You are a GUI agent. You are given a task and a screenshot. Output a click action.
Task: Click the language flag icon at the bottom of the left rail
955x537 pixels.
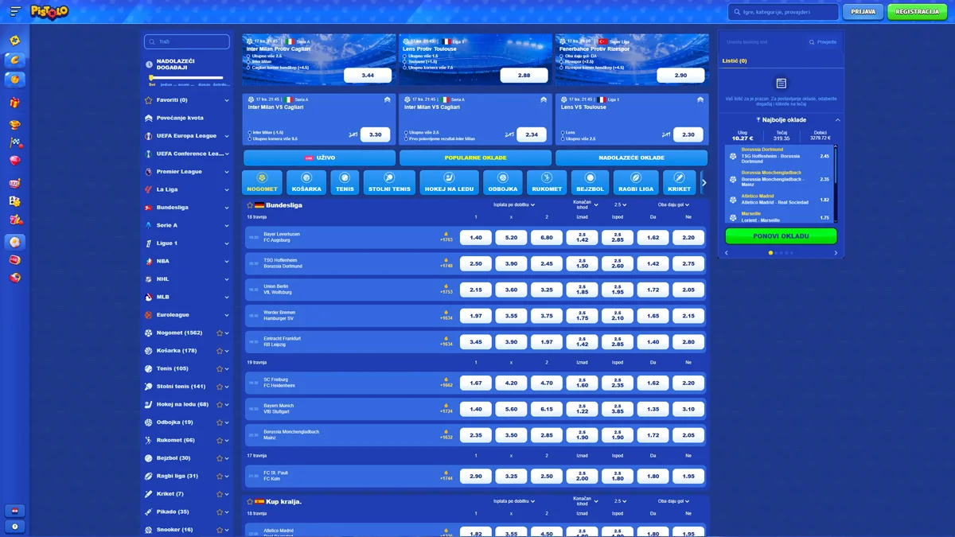click(14, 511)
